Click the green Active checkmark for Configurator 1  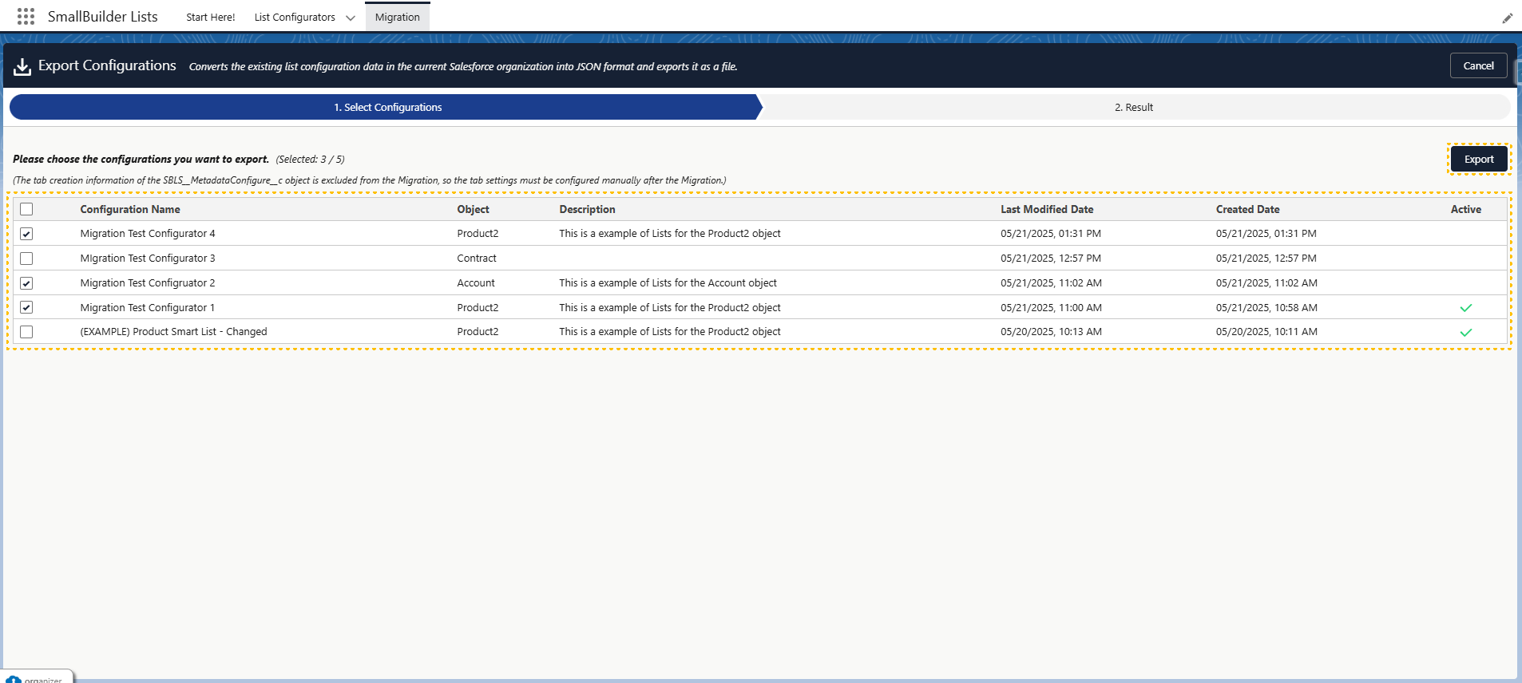1465,308
